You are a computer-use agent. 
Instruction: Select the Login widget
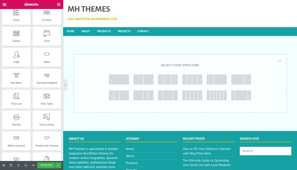point(16,57)
